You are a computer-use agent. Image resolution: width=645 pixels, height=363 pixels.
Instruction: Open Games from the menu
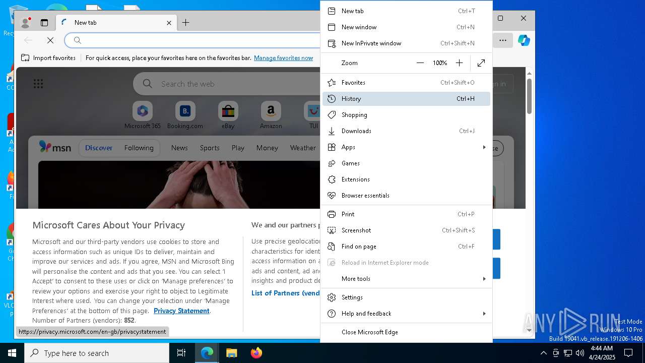click(406, 163)
